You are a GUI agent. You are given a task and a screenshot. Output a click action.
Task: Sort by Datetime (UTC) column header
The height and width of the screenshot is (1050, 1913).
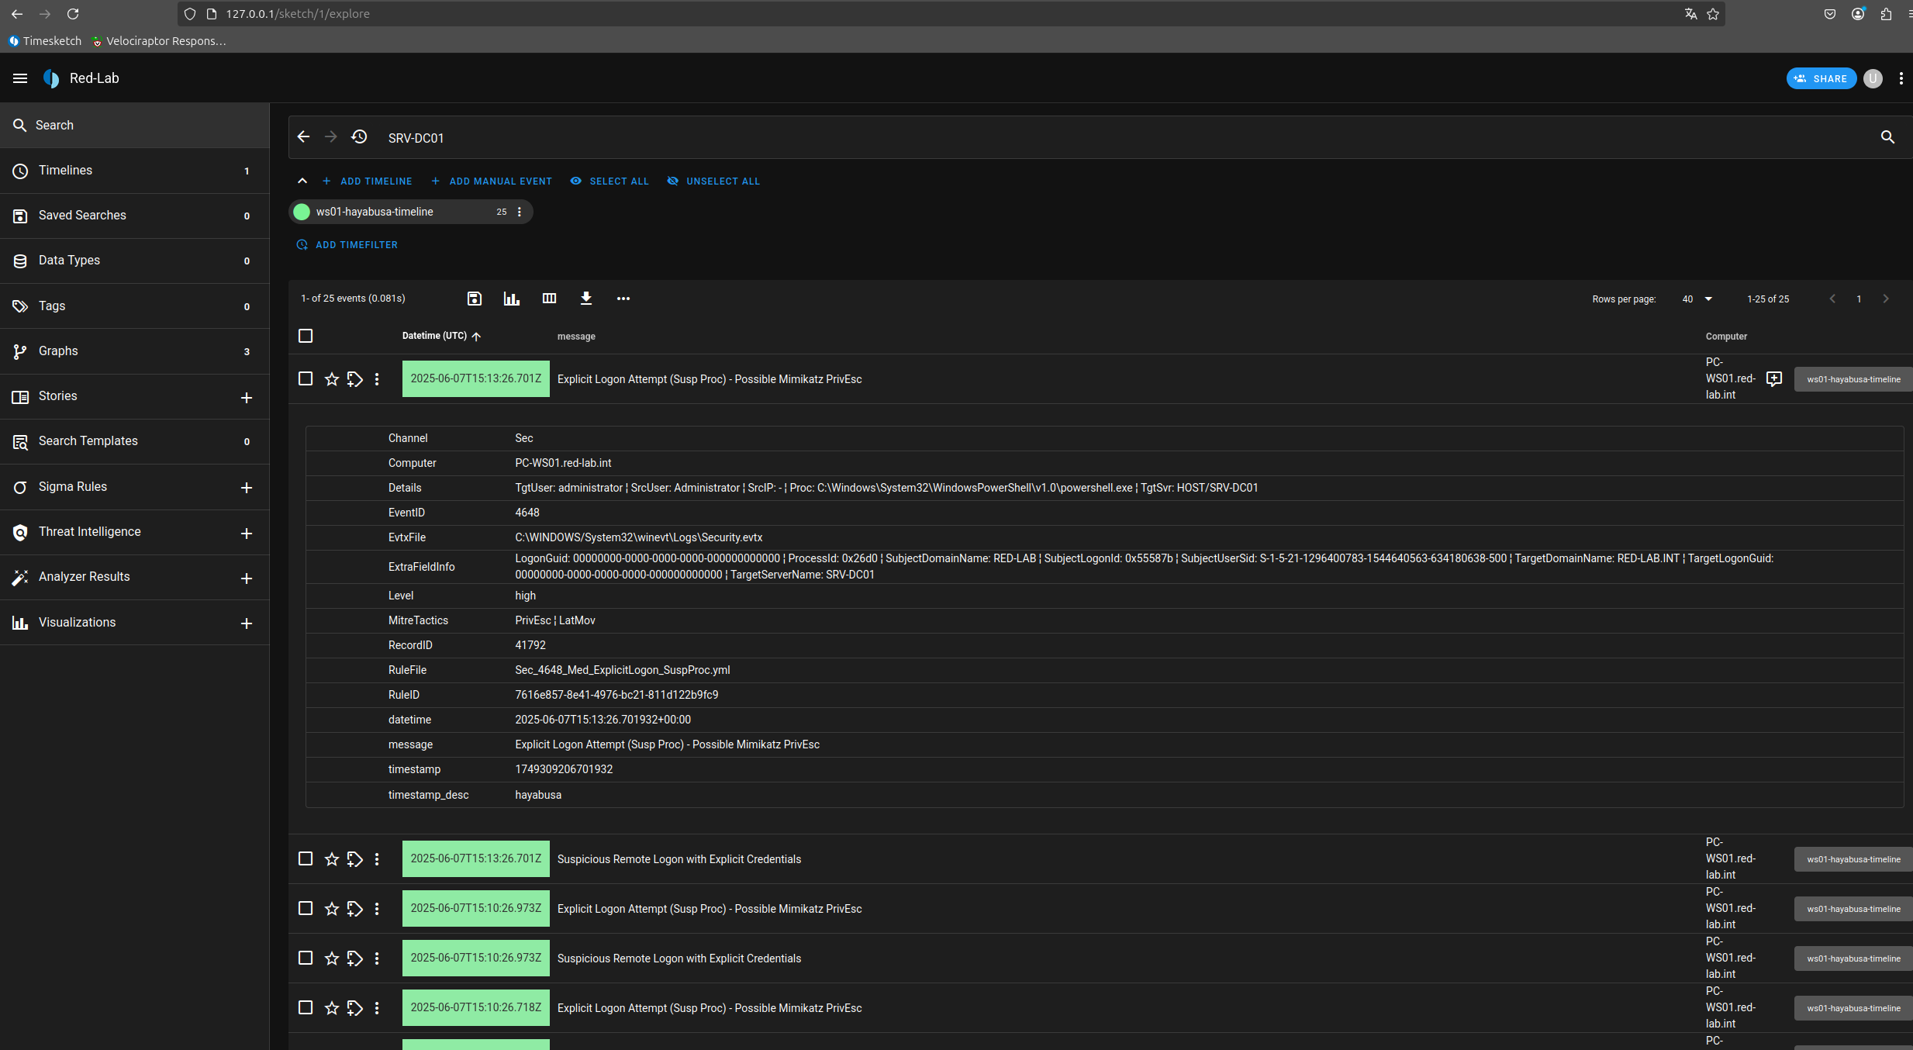pyautogui.click(x=441, y=336)
